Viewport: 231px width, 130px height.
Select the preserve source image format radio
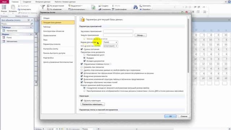(x=84, y=88)
